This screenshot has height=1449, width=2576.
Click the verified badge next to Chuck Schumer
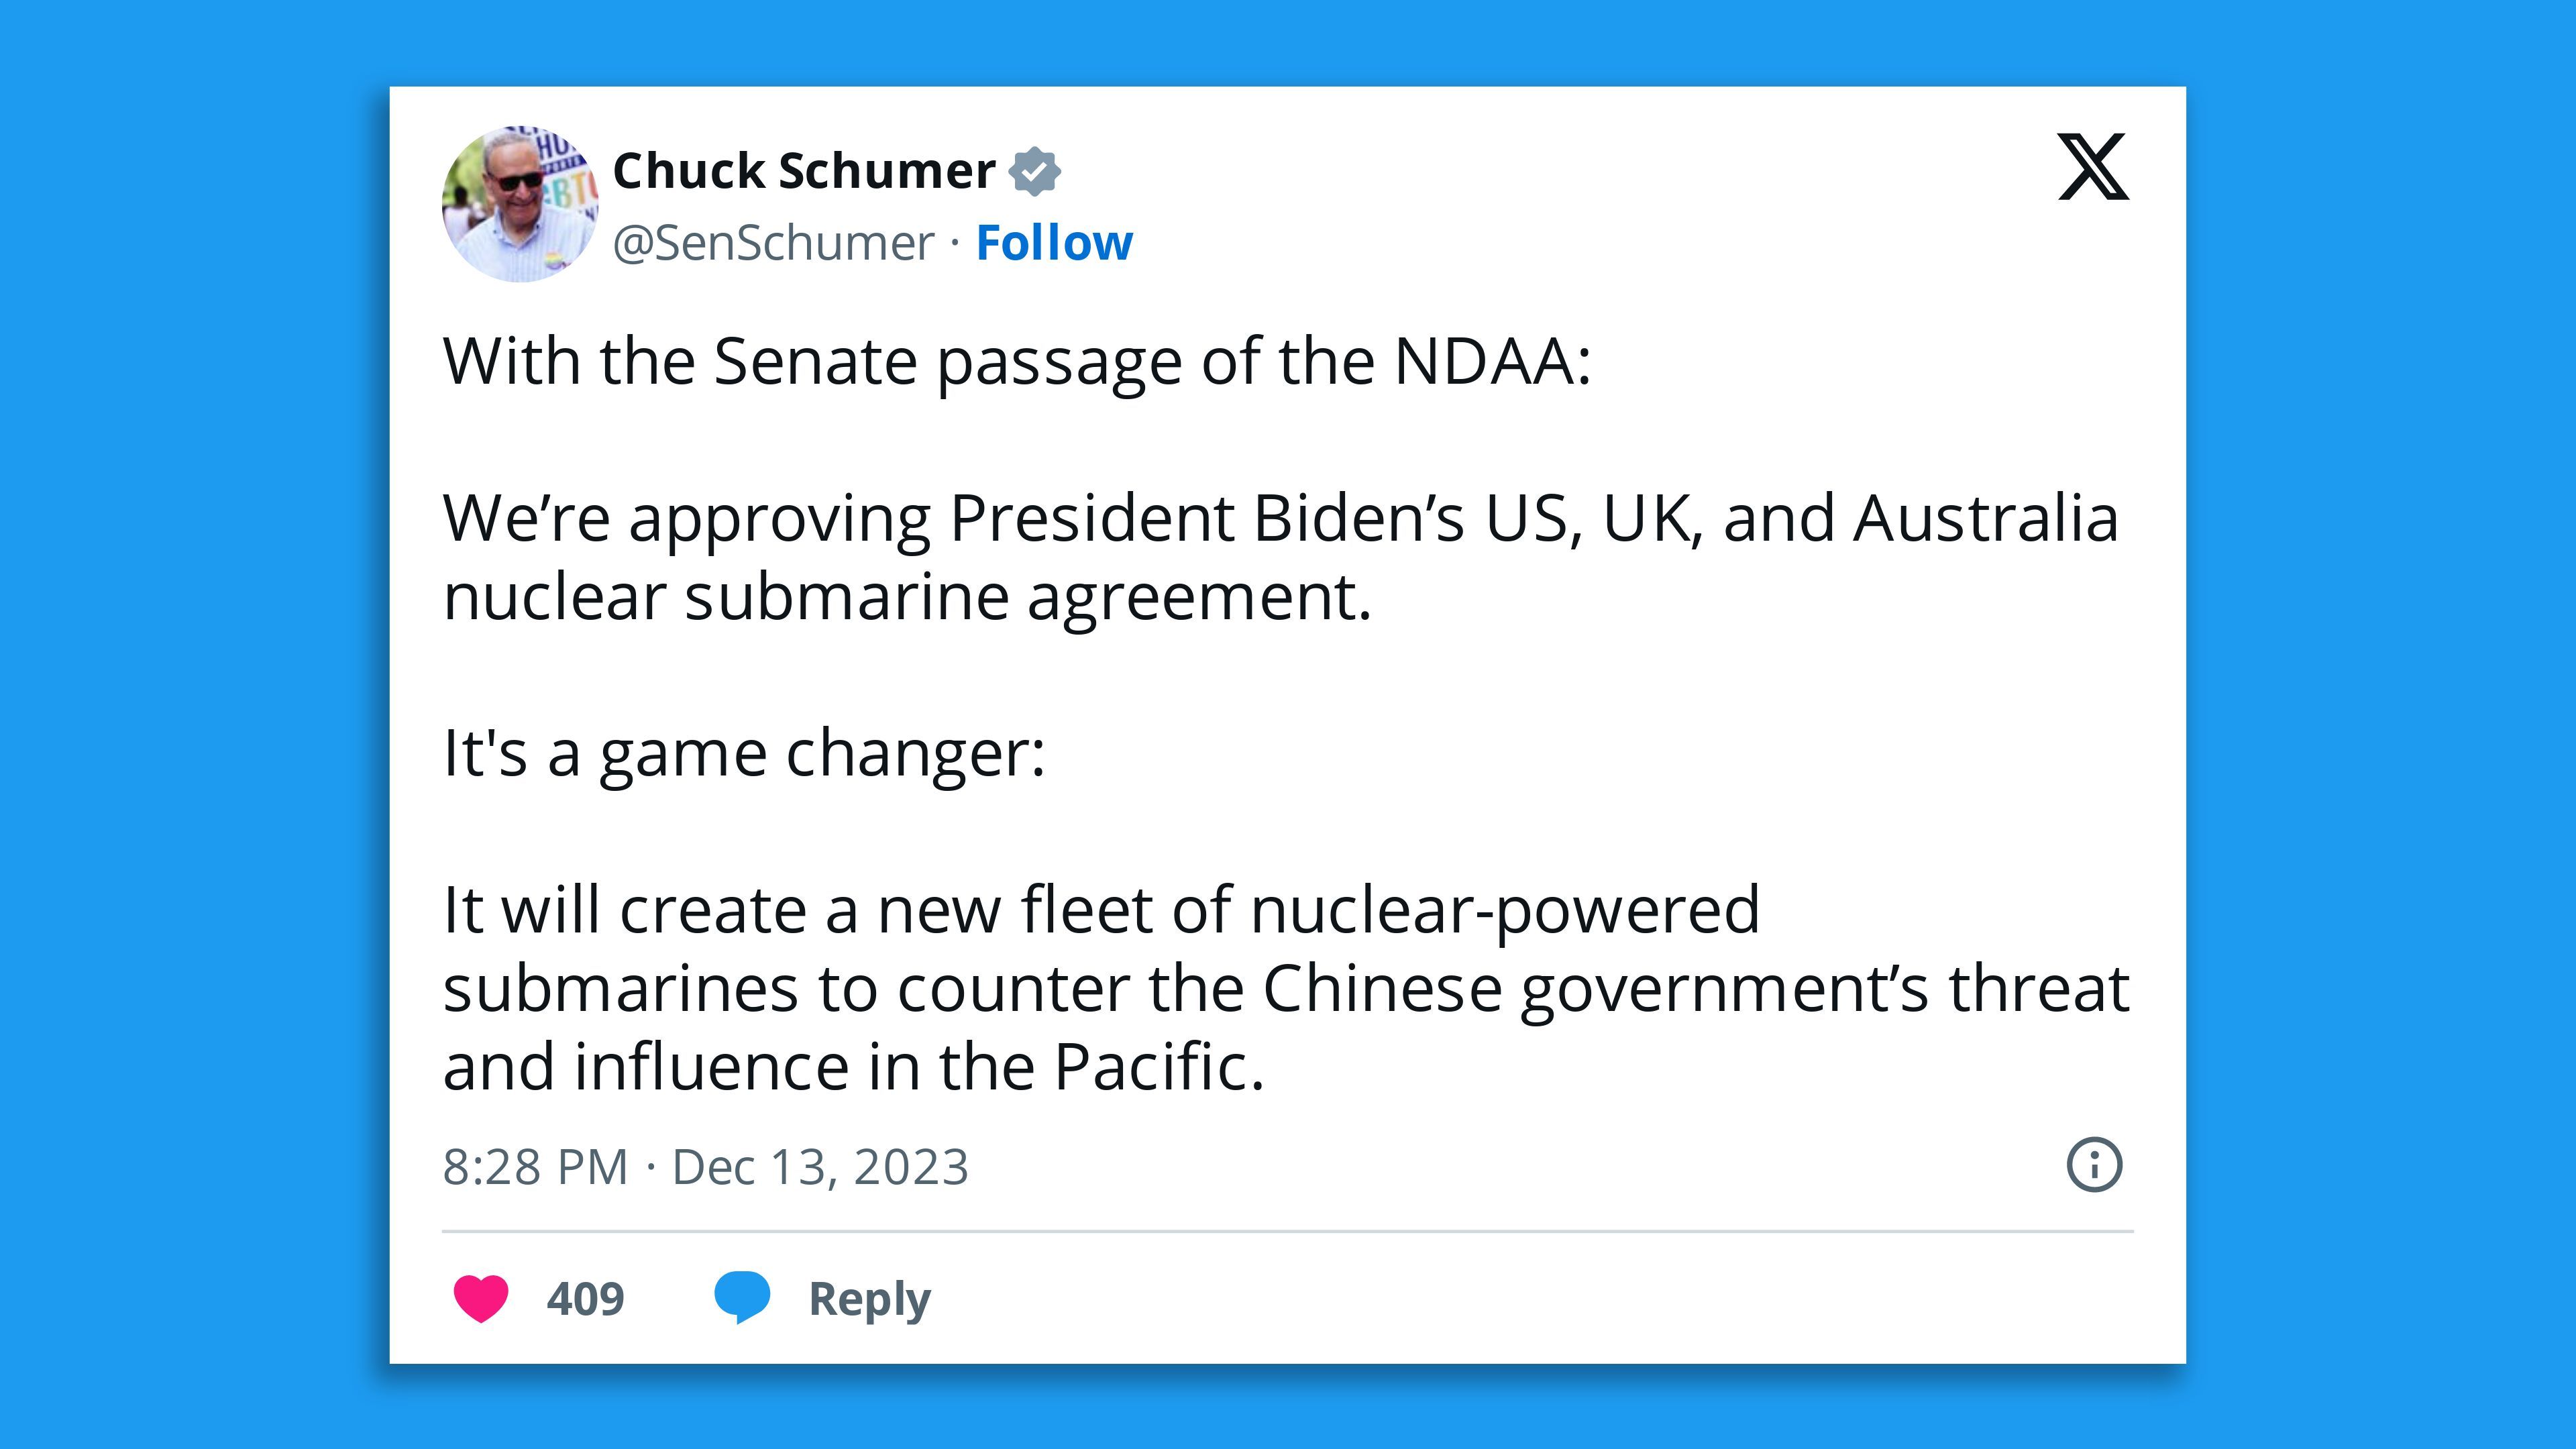(x=1034, y=169)
